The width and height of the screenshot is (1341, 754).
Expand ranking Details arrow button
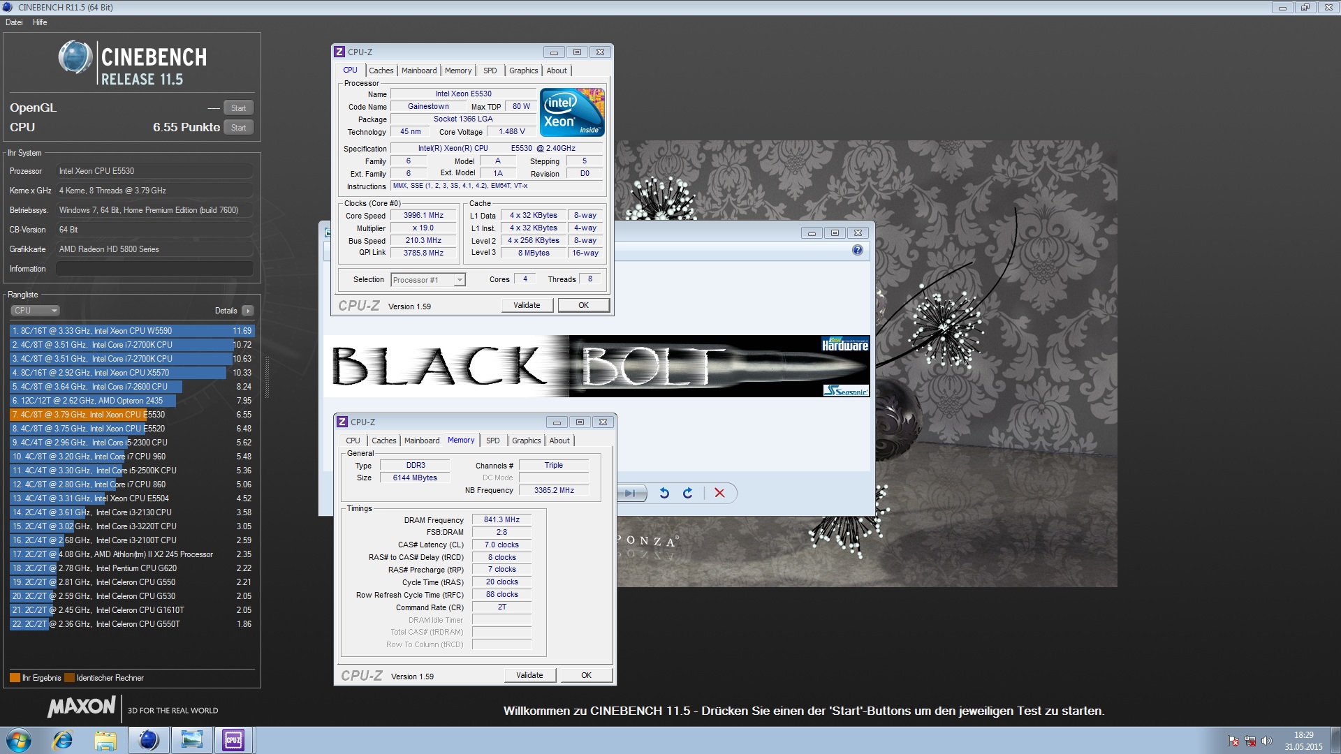(x=248, y=311)
